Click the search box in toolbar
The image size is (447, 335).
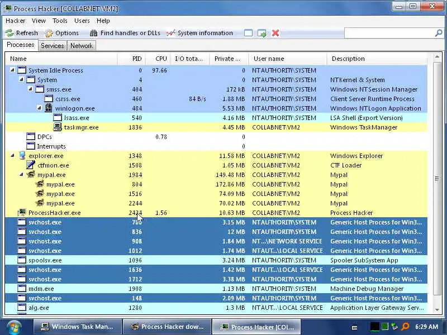pos(389,33)
